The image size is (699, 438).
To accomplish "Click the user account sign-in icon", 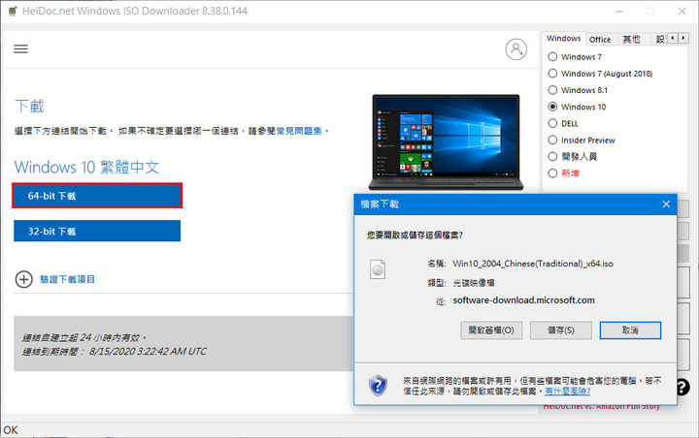I will [516, 49].
